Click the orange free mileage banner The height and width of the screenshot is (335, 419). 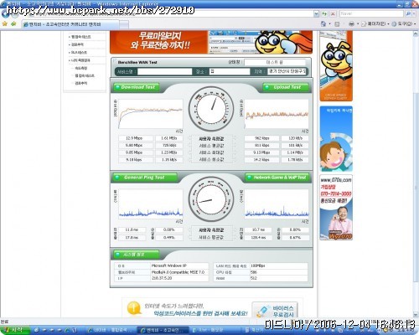[211, 42]
